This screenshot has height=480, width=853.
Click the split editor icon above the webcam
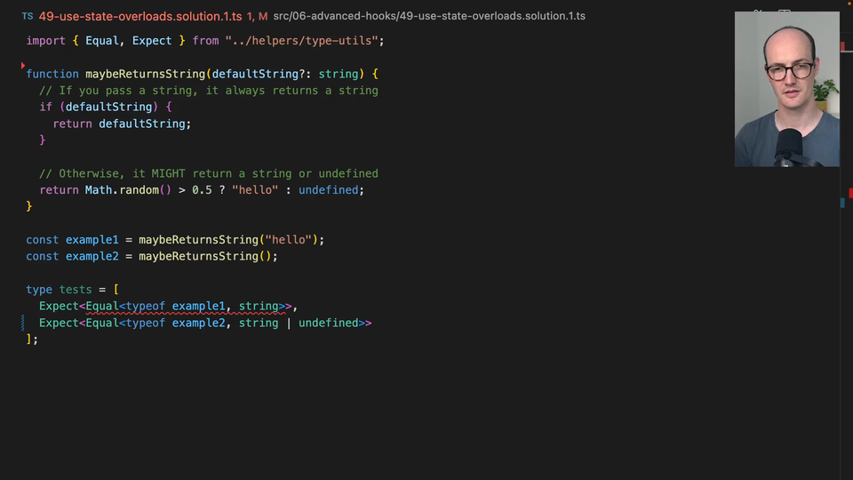pos(784,12)
